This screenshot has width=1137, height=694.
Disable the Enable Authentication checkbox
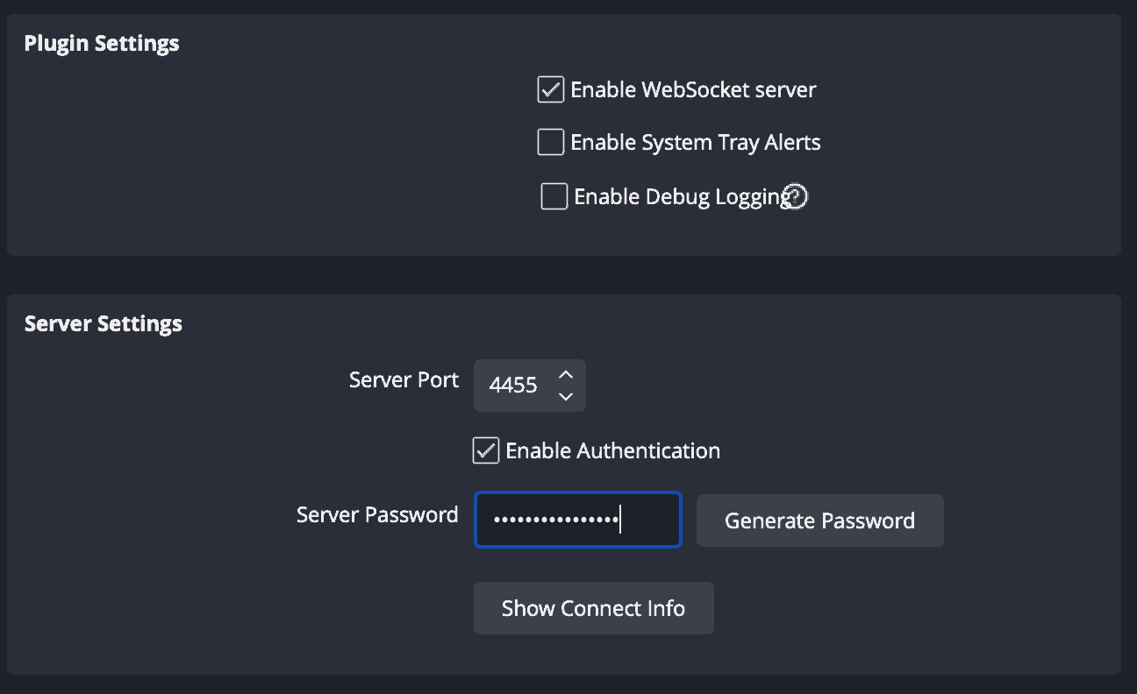(x=486, y=450)
